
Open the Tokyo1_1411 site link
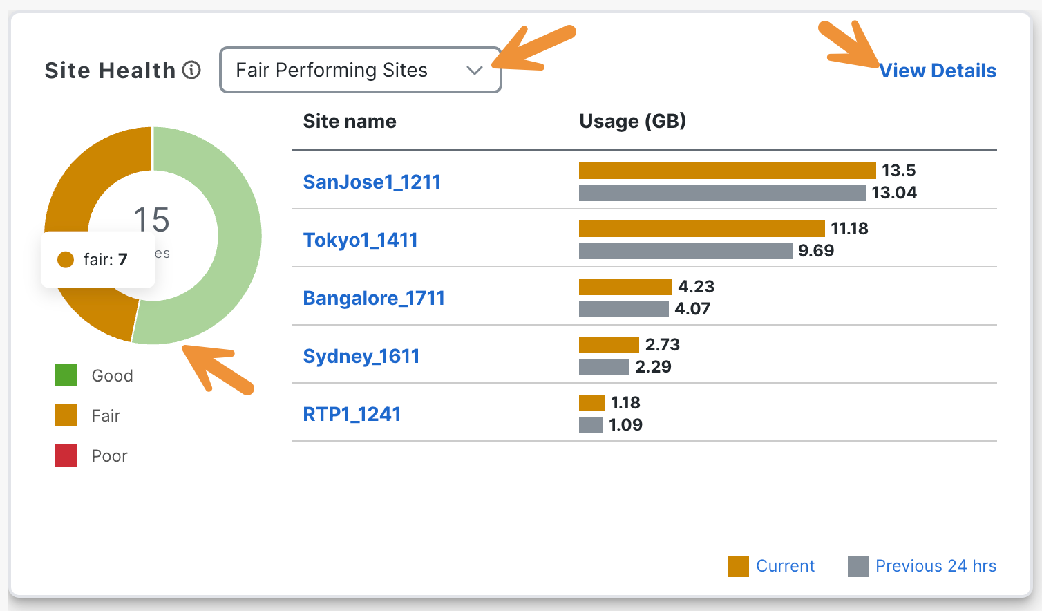click(360, 240)
